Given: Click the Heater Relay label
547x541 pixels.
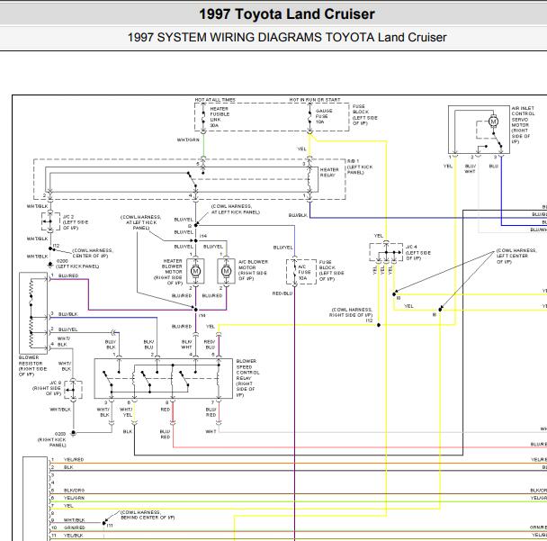Looking at the screenshot, I should [x=329, y=173].
